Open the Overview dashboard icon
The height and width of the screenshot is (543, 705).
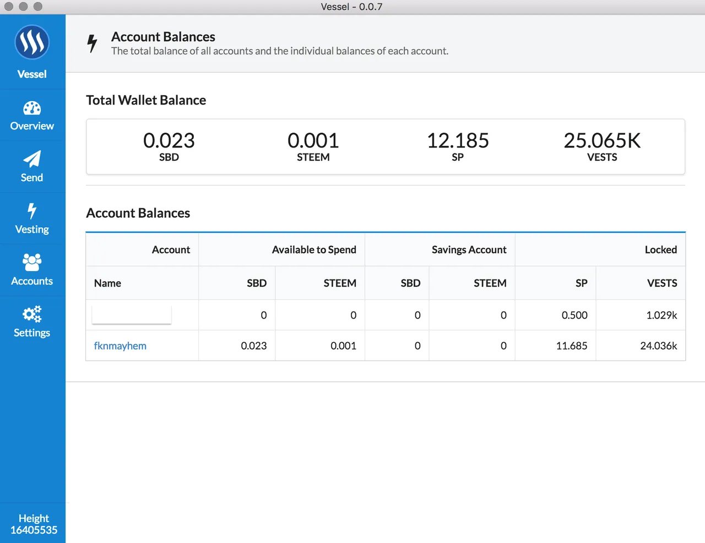point(32,108)
